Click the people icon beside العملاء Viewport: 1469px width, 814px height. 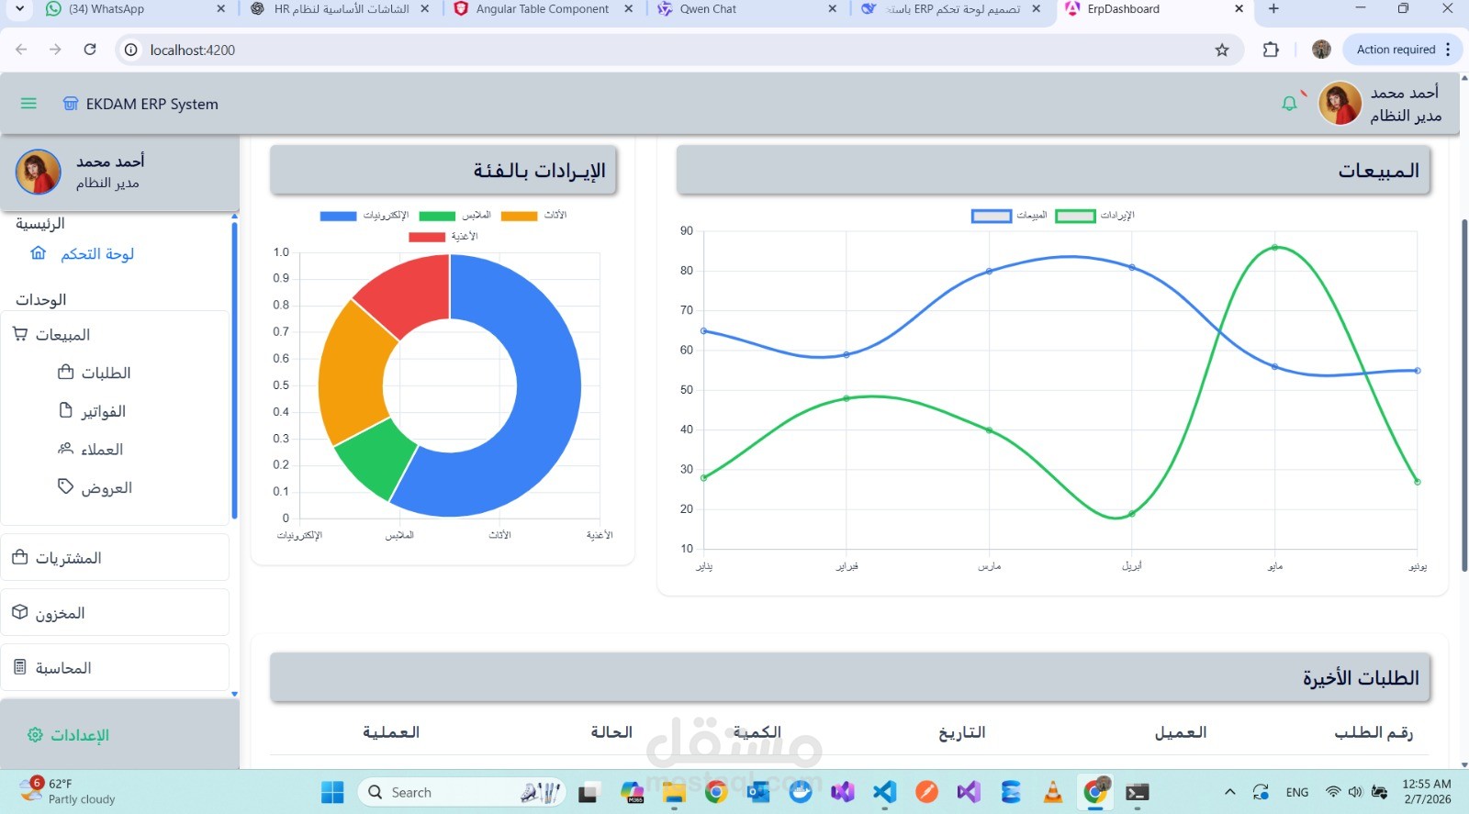pos(65,449)
